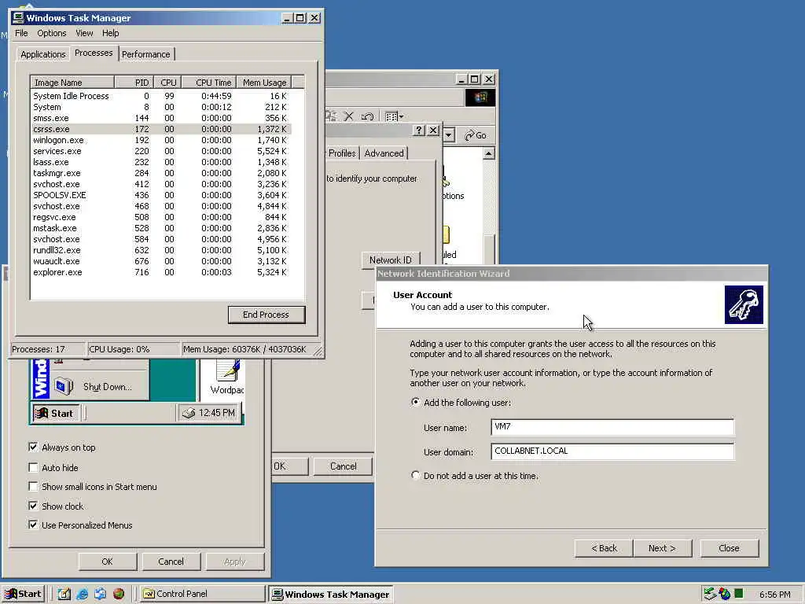The image size is (805, 604).
Task: Click the taskbar clock showing 6:56 PM
Action: click(774, 595)
